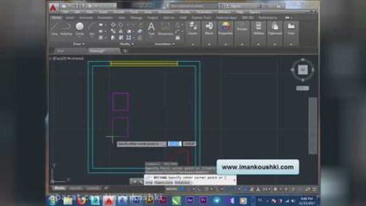Viewport: 366px width, 206px height.
Task: Open the Array tool dropdown arrow
Action: pyautogui.click(x=133, y=38)
